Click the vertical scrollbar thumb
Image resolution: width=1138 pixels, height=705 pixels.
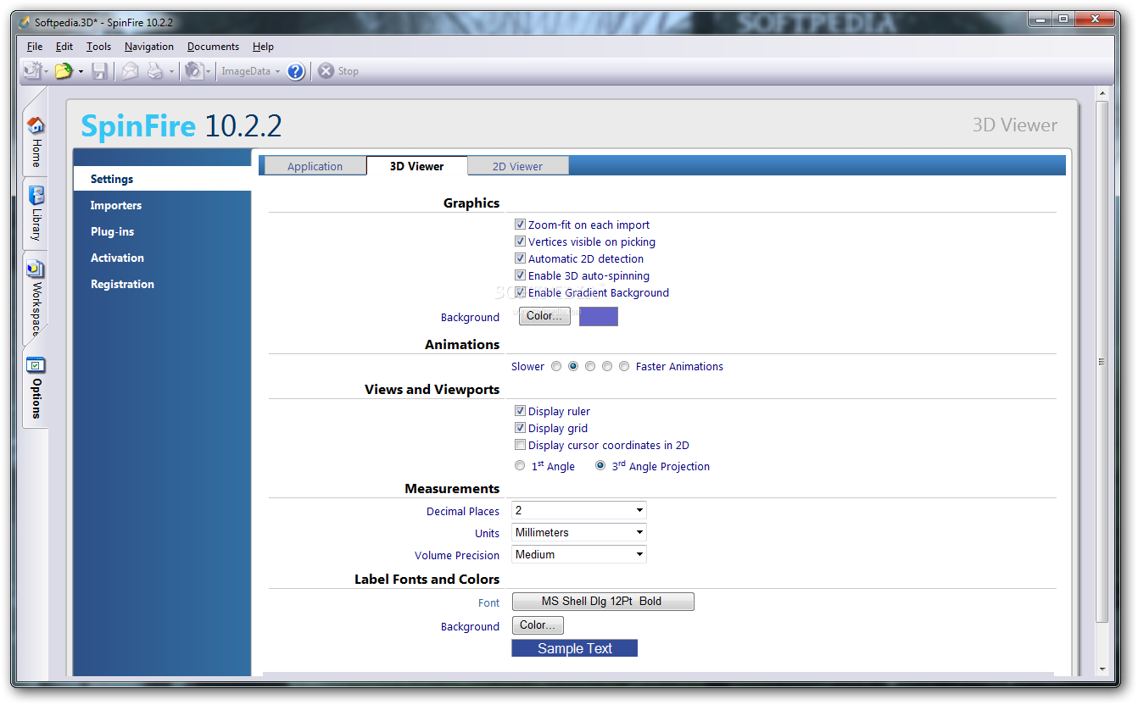1102,362
